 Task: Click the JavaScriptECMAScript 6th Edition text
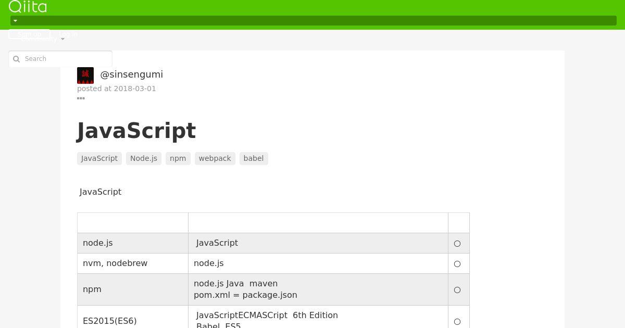coord(267,315)
